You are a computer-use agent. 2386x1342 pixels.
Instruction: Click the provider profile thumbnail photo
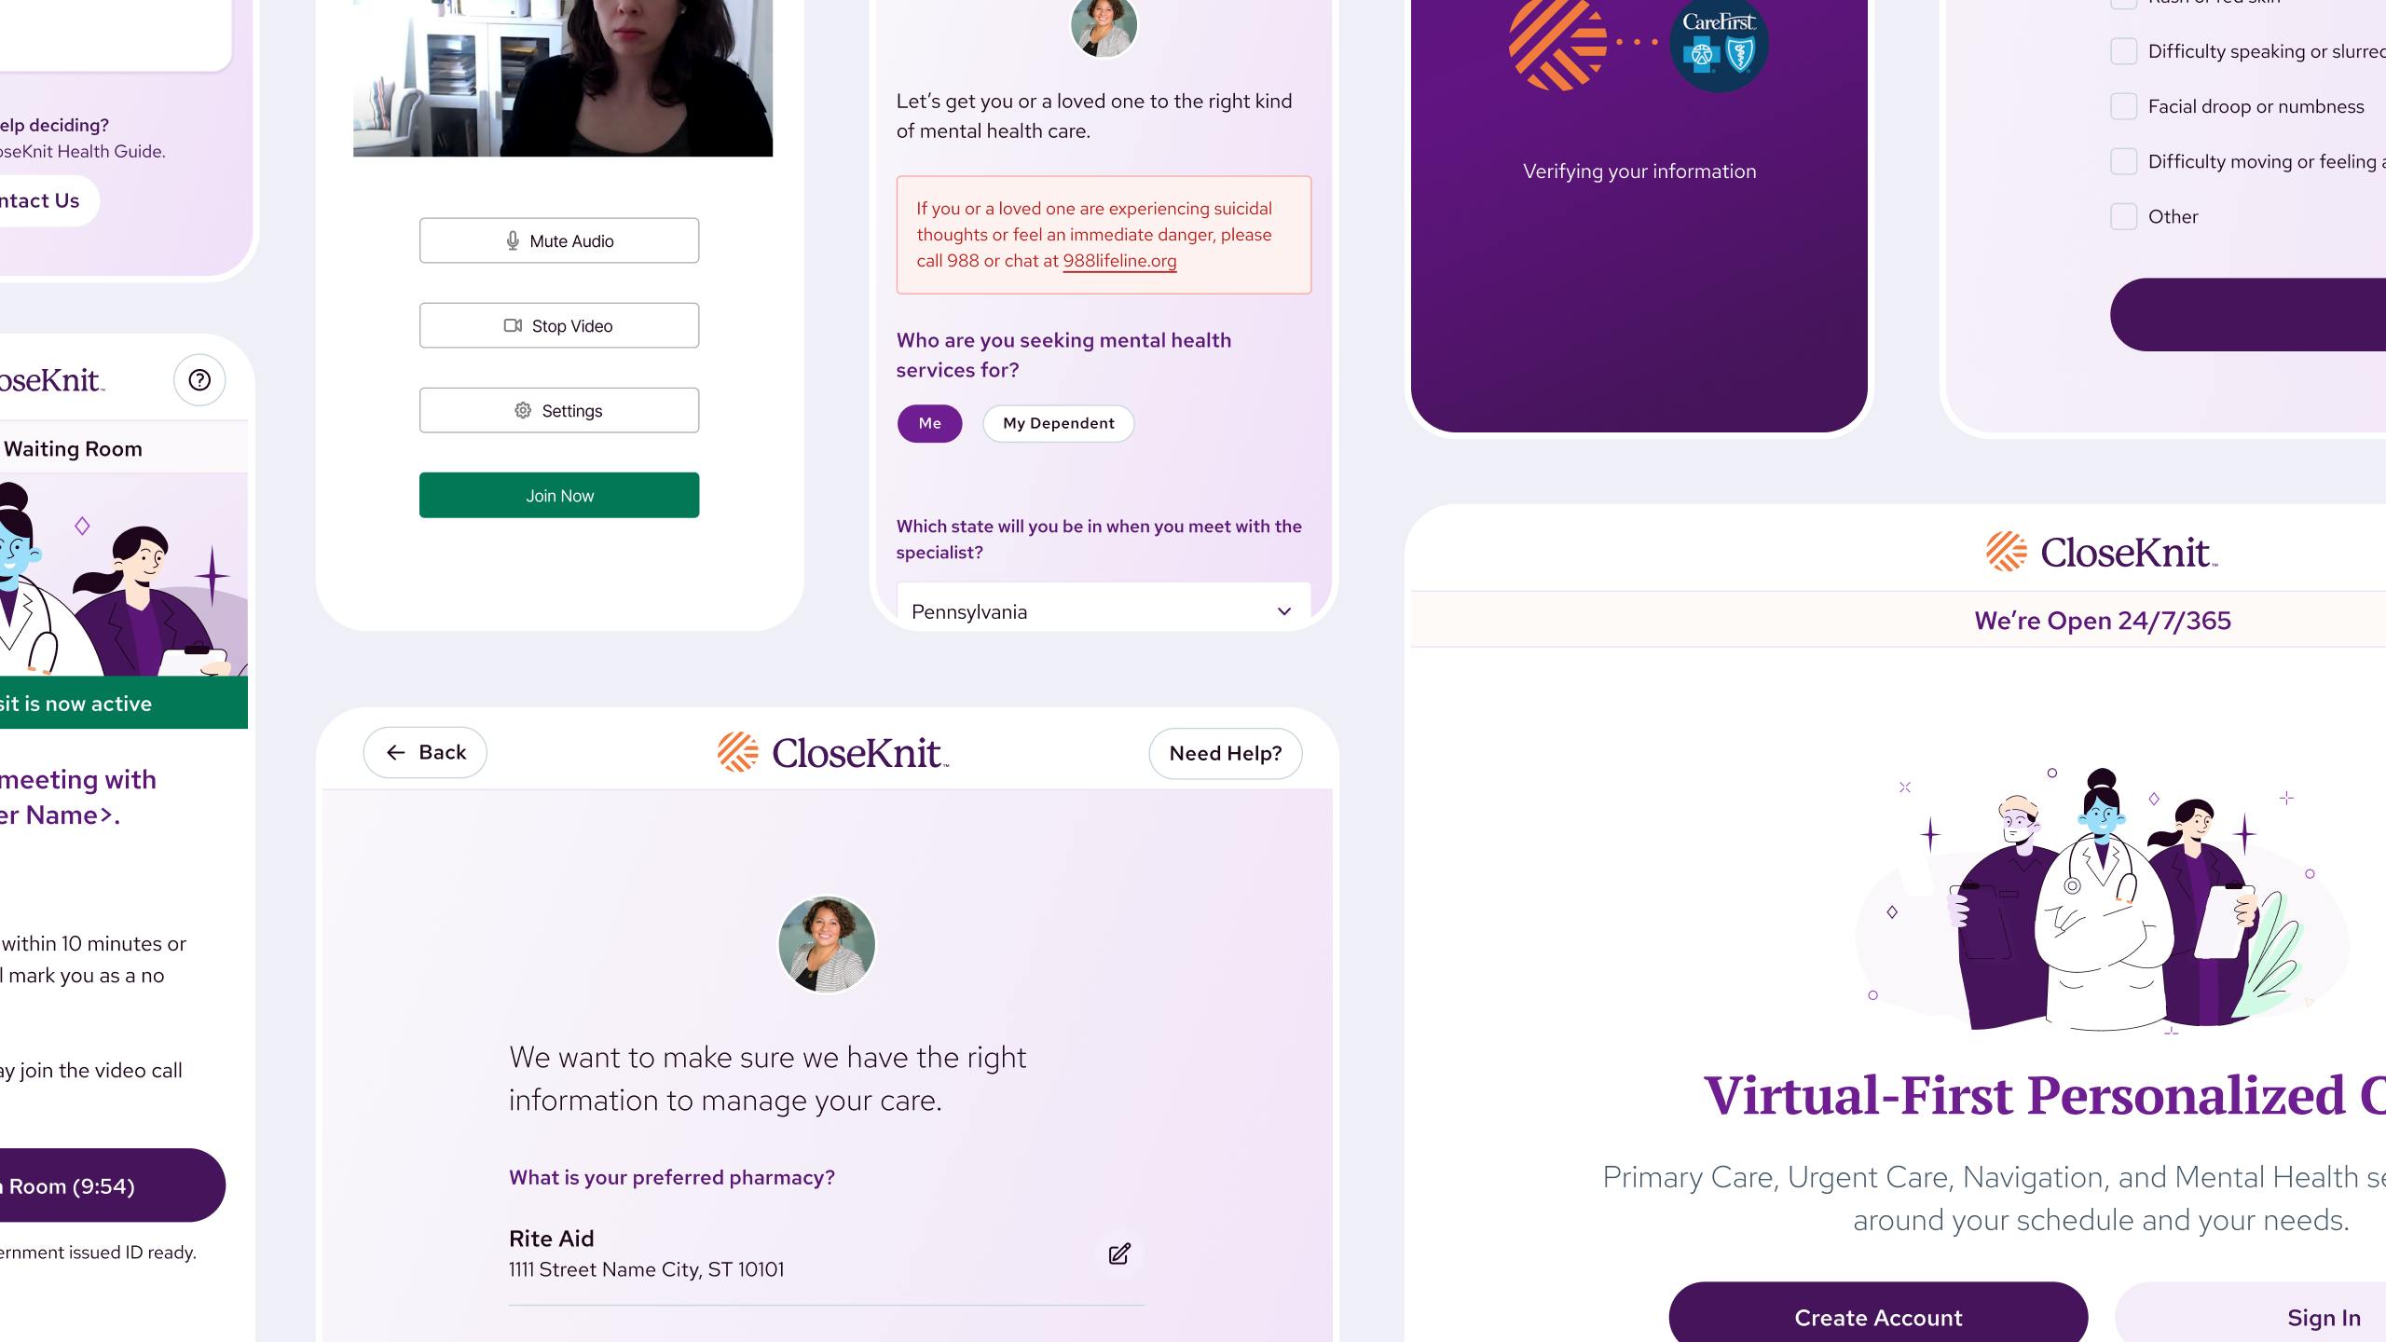[x=826, y=942]
